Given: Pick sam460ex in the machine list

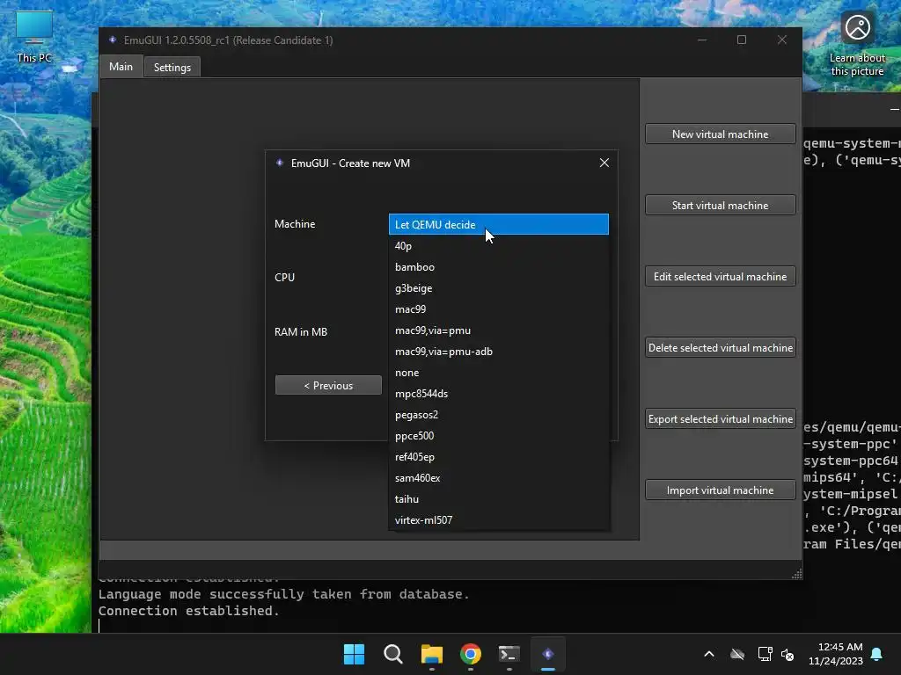Looking at the screenshot, I should (x=498, y=478).
